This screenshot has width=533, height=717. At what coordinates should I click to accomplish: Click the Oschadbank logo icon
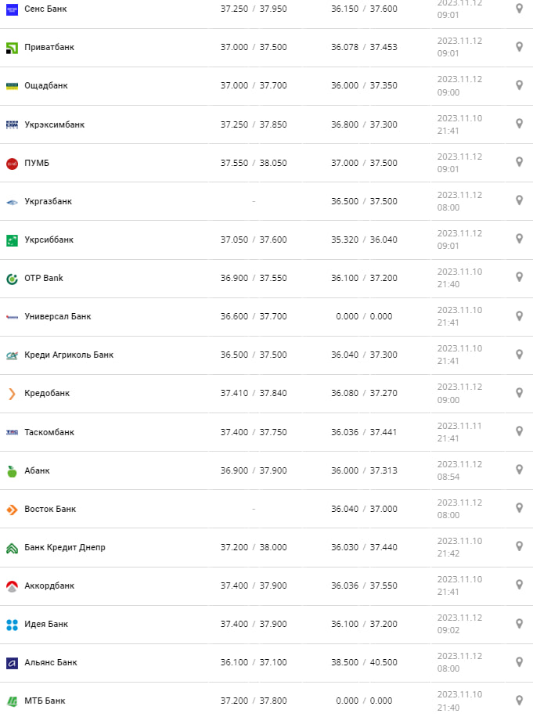12,86
